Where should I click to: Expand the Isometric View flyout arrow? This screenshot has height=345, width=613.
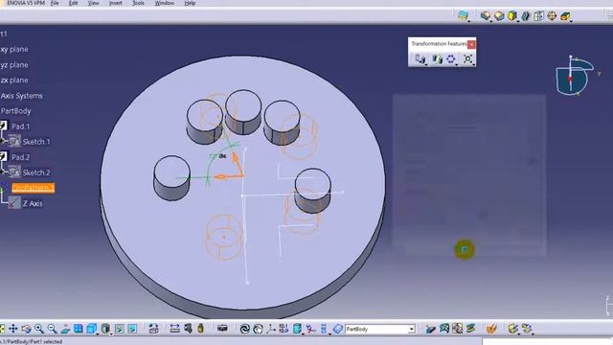click(x=98, y=333)
